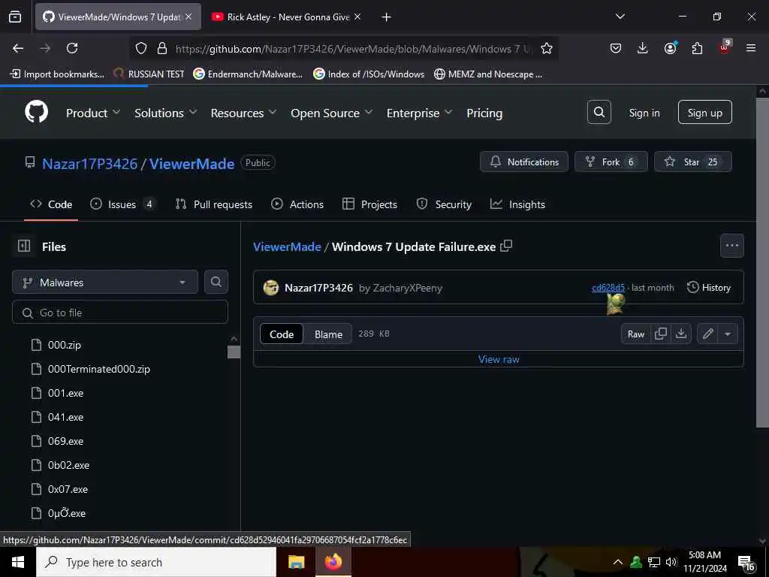
Task: Click the View raw link
Action: 499,359
